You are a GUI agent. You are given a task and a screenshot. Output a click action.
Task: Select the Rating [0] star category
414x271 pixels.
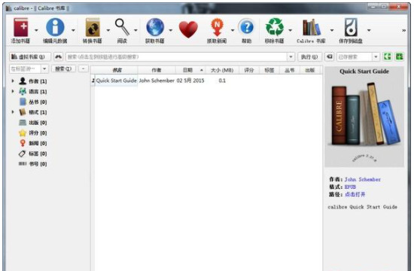pos(33,132)
